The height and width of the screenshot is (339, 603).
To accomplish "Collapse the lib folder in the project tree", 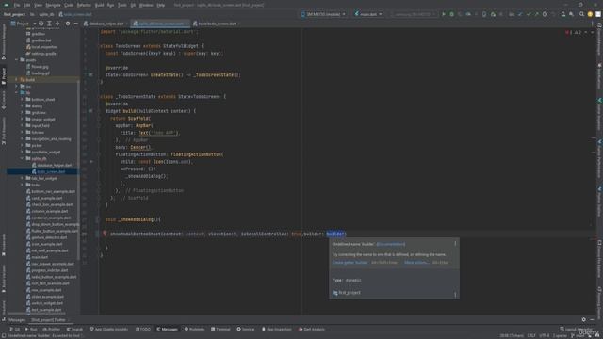I will pyautogui.click(x=17, y=92).
